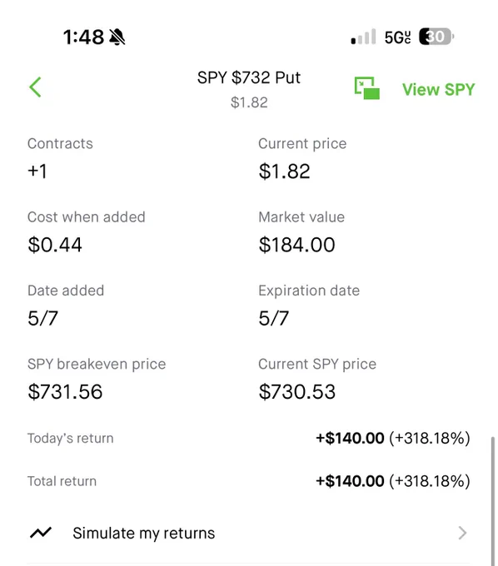Tap the cellular signal bars icon

point(363,37)
